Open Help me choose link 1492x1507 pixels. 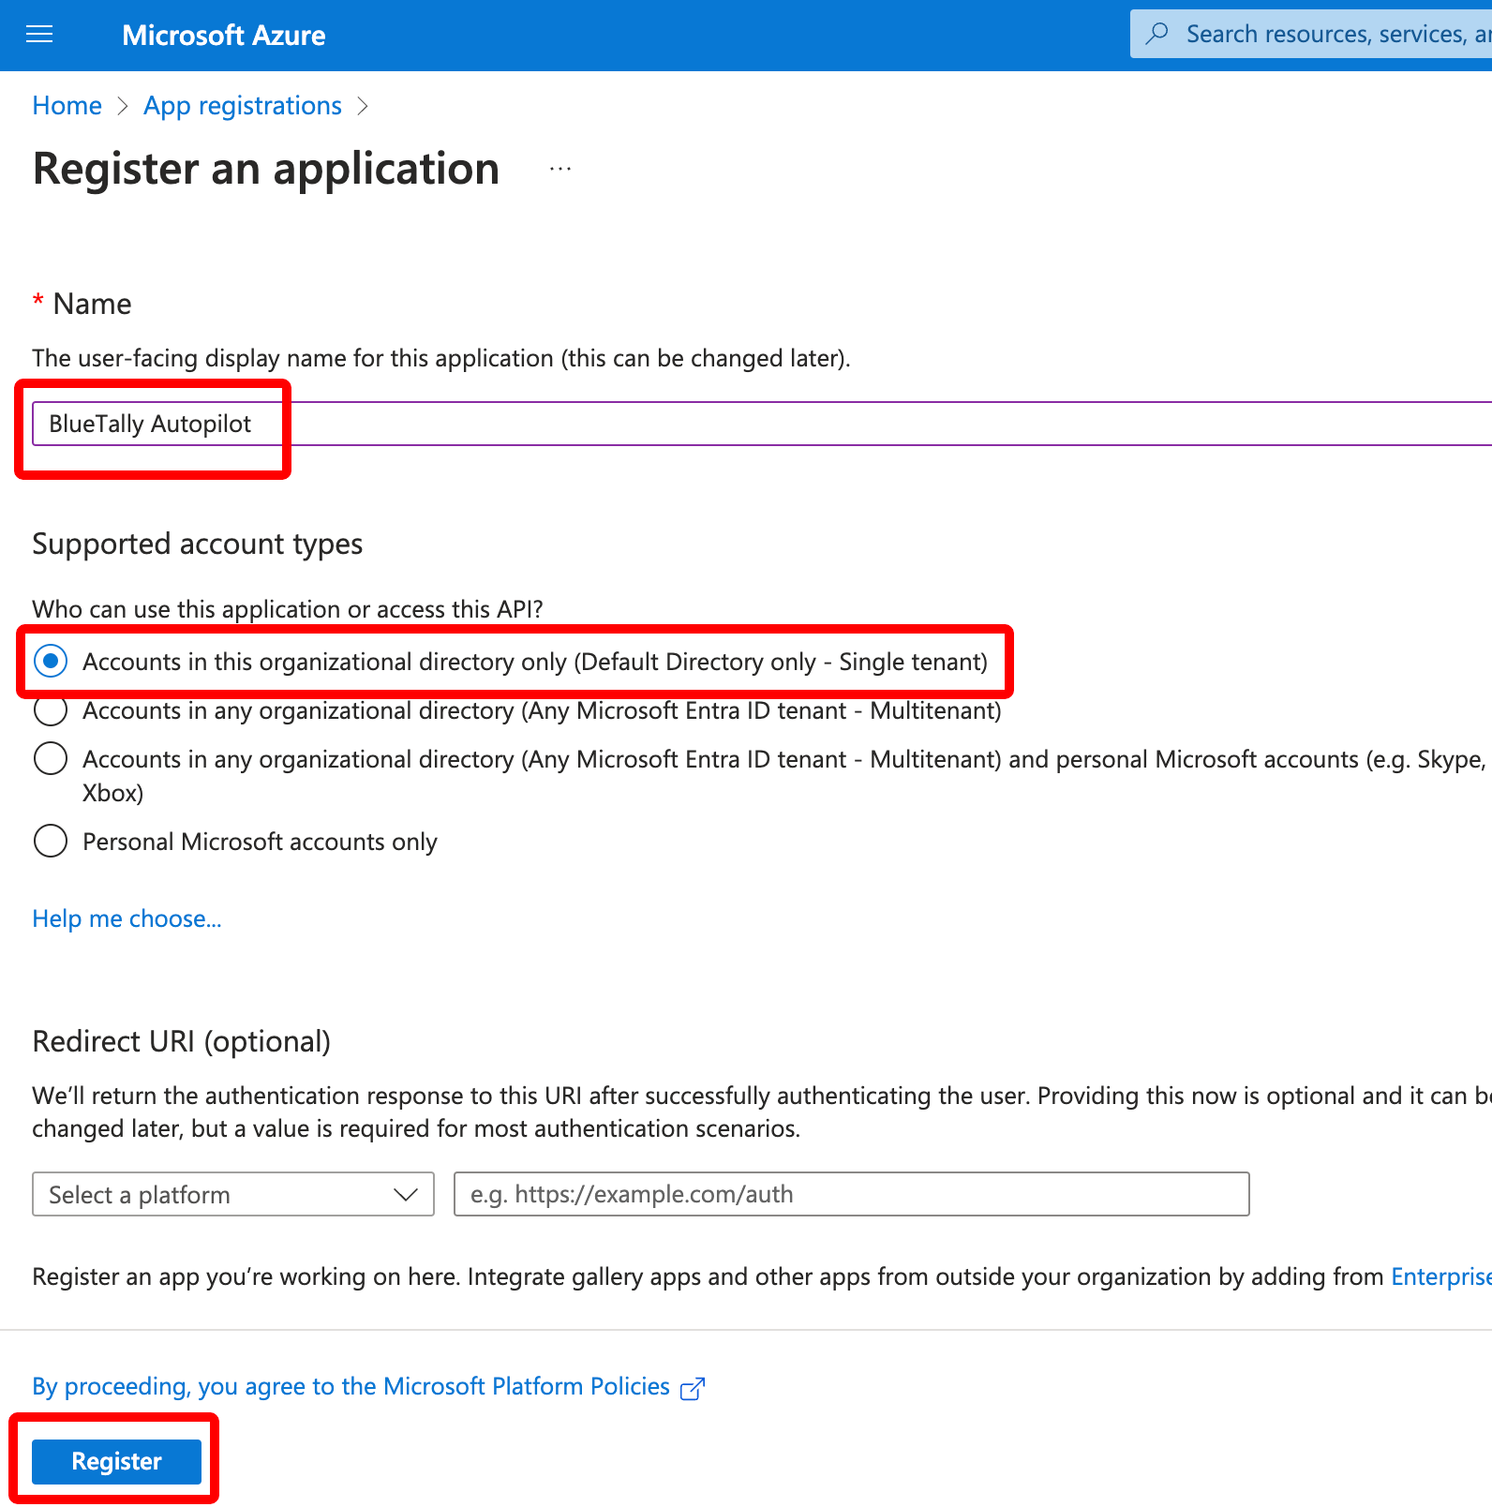127,918
